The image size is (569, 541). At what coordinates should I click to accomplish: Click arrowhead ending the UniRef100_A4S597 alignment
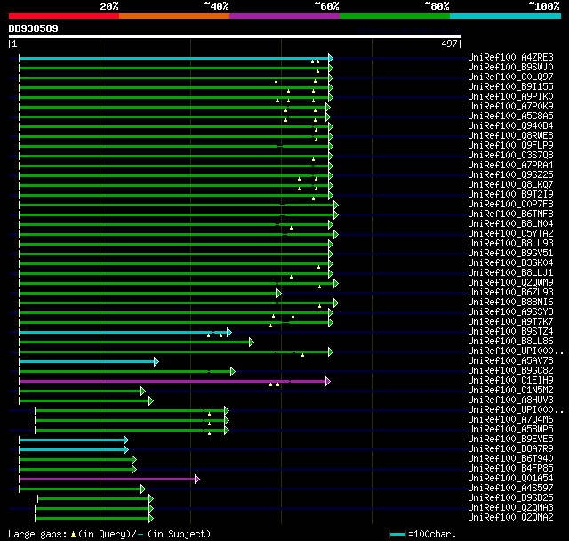click(x=142, y=489)
